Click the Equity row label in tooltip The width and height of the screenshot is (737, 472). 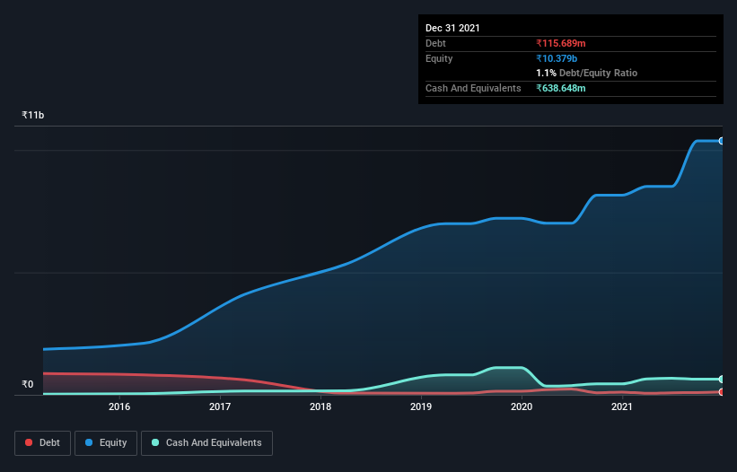click(x=439, y=58)
